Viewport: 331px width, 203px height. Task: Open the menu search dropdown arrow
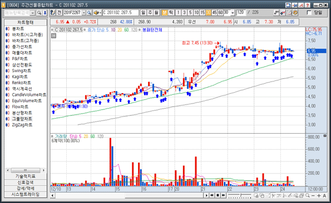coord(33,13)
